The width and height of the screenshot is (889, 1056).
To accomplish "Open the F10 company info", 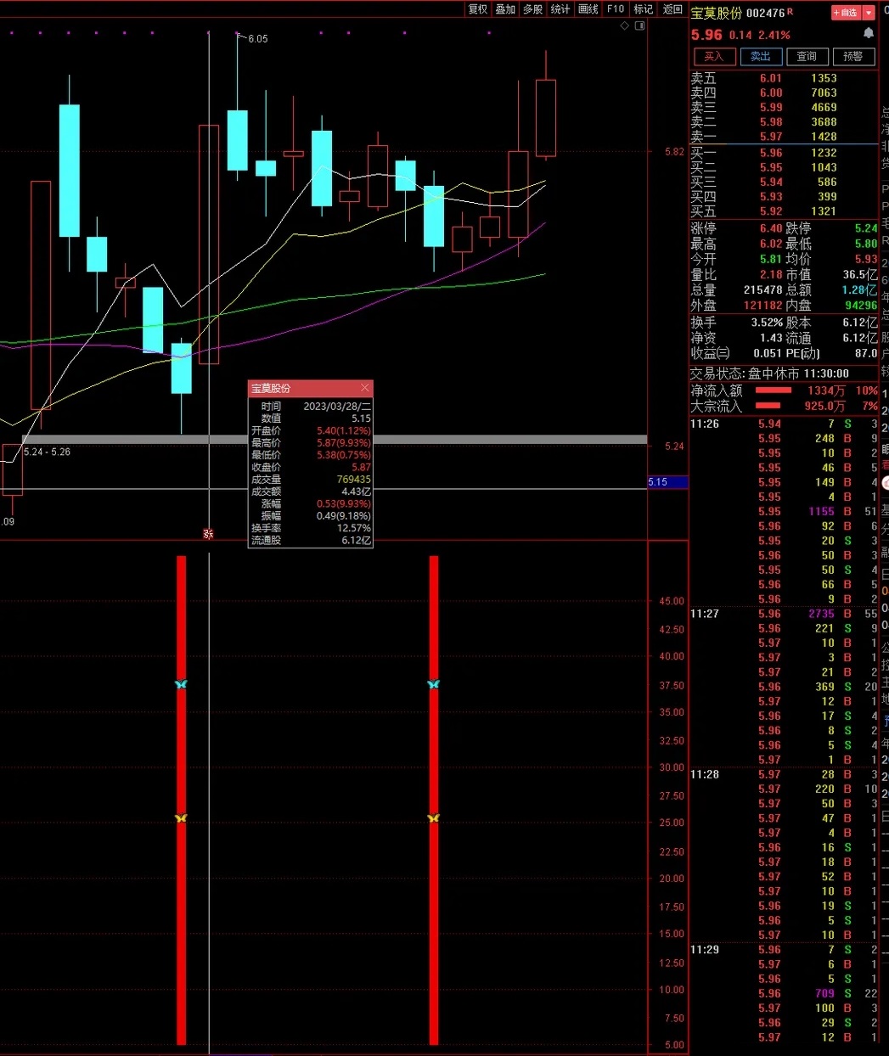I will [x=616, y=9].
